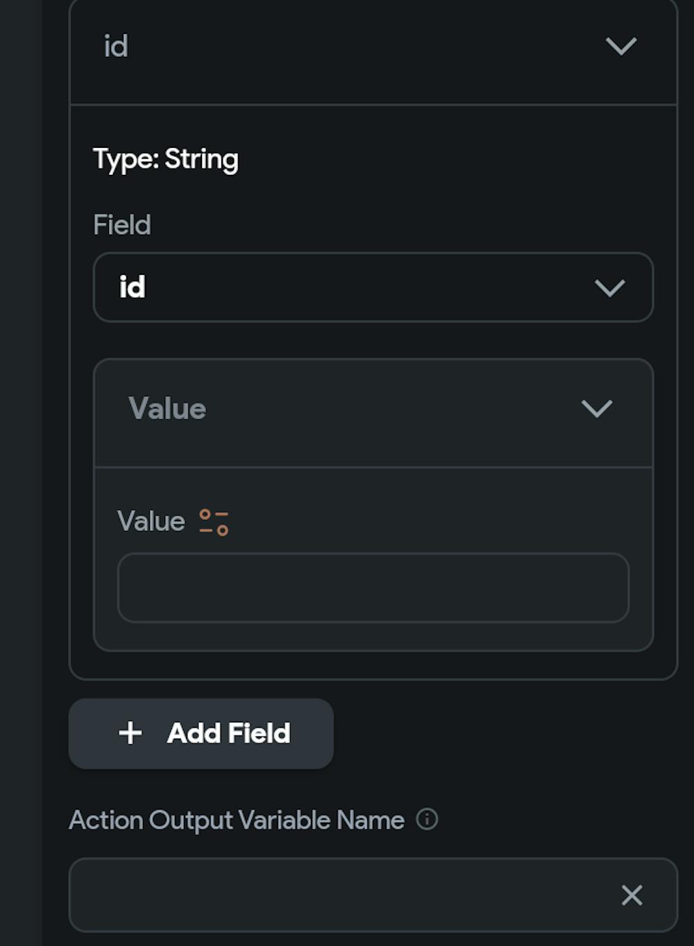Screen dimensions: 694x946
Task: Click the Value title text in header
Action: tap(167, 409)
